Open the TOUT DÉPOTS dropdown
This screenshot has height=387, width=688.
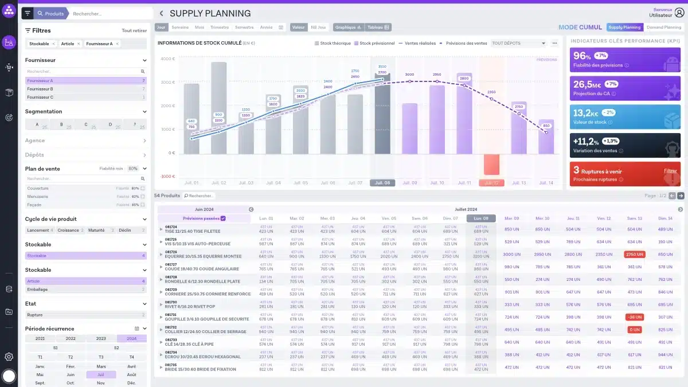(518, 43)
